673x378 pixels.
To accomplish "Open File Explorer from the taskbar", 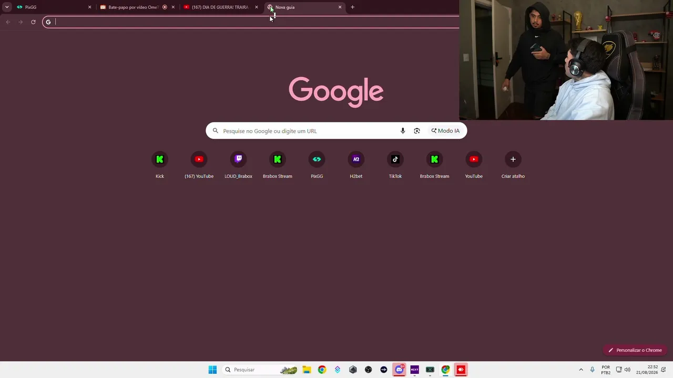I will pos(307,370).
